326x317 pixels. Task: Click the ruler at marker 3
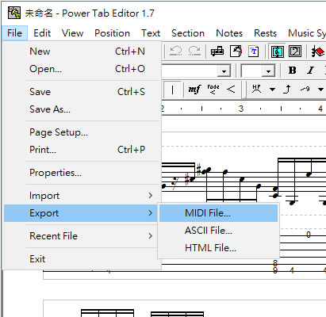241,109
